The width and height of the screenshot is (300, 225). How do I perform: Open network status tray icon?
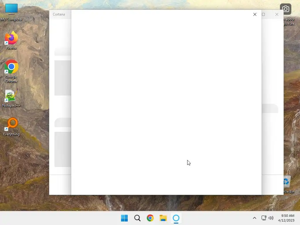click(x=264, y=218)
